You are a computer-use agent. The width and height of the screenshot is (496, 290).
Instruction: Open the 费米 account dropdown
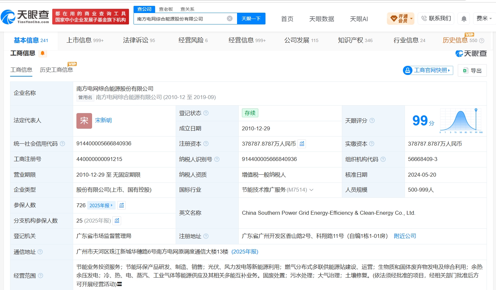click(x=484, y=19)
